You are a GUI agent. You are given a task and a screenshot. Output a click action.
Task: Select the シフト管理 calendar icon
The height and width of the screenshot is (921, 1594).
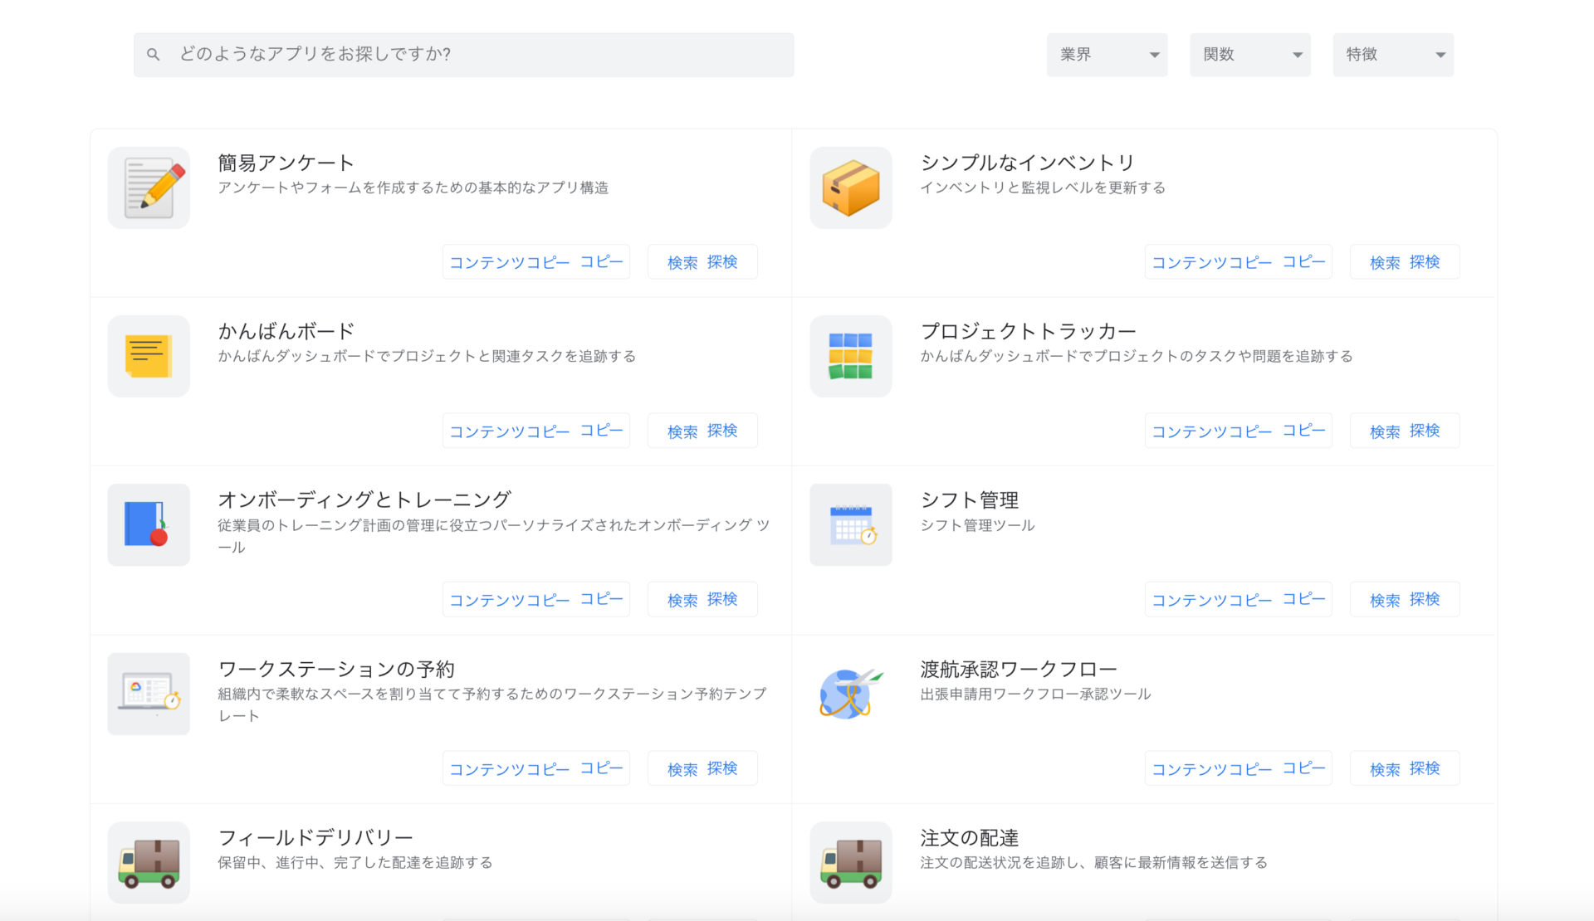[850, 524]
